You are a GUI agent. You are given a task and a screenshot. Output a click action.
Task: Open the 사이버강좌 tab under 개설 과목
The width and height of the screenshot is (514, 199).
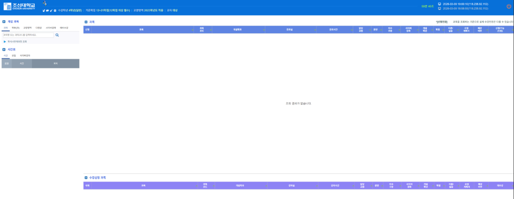tap(51, 28)
